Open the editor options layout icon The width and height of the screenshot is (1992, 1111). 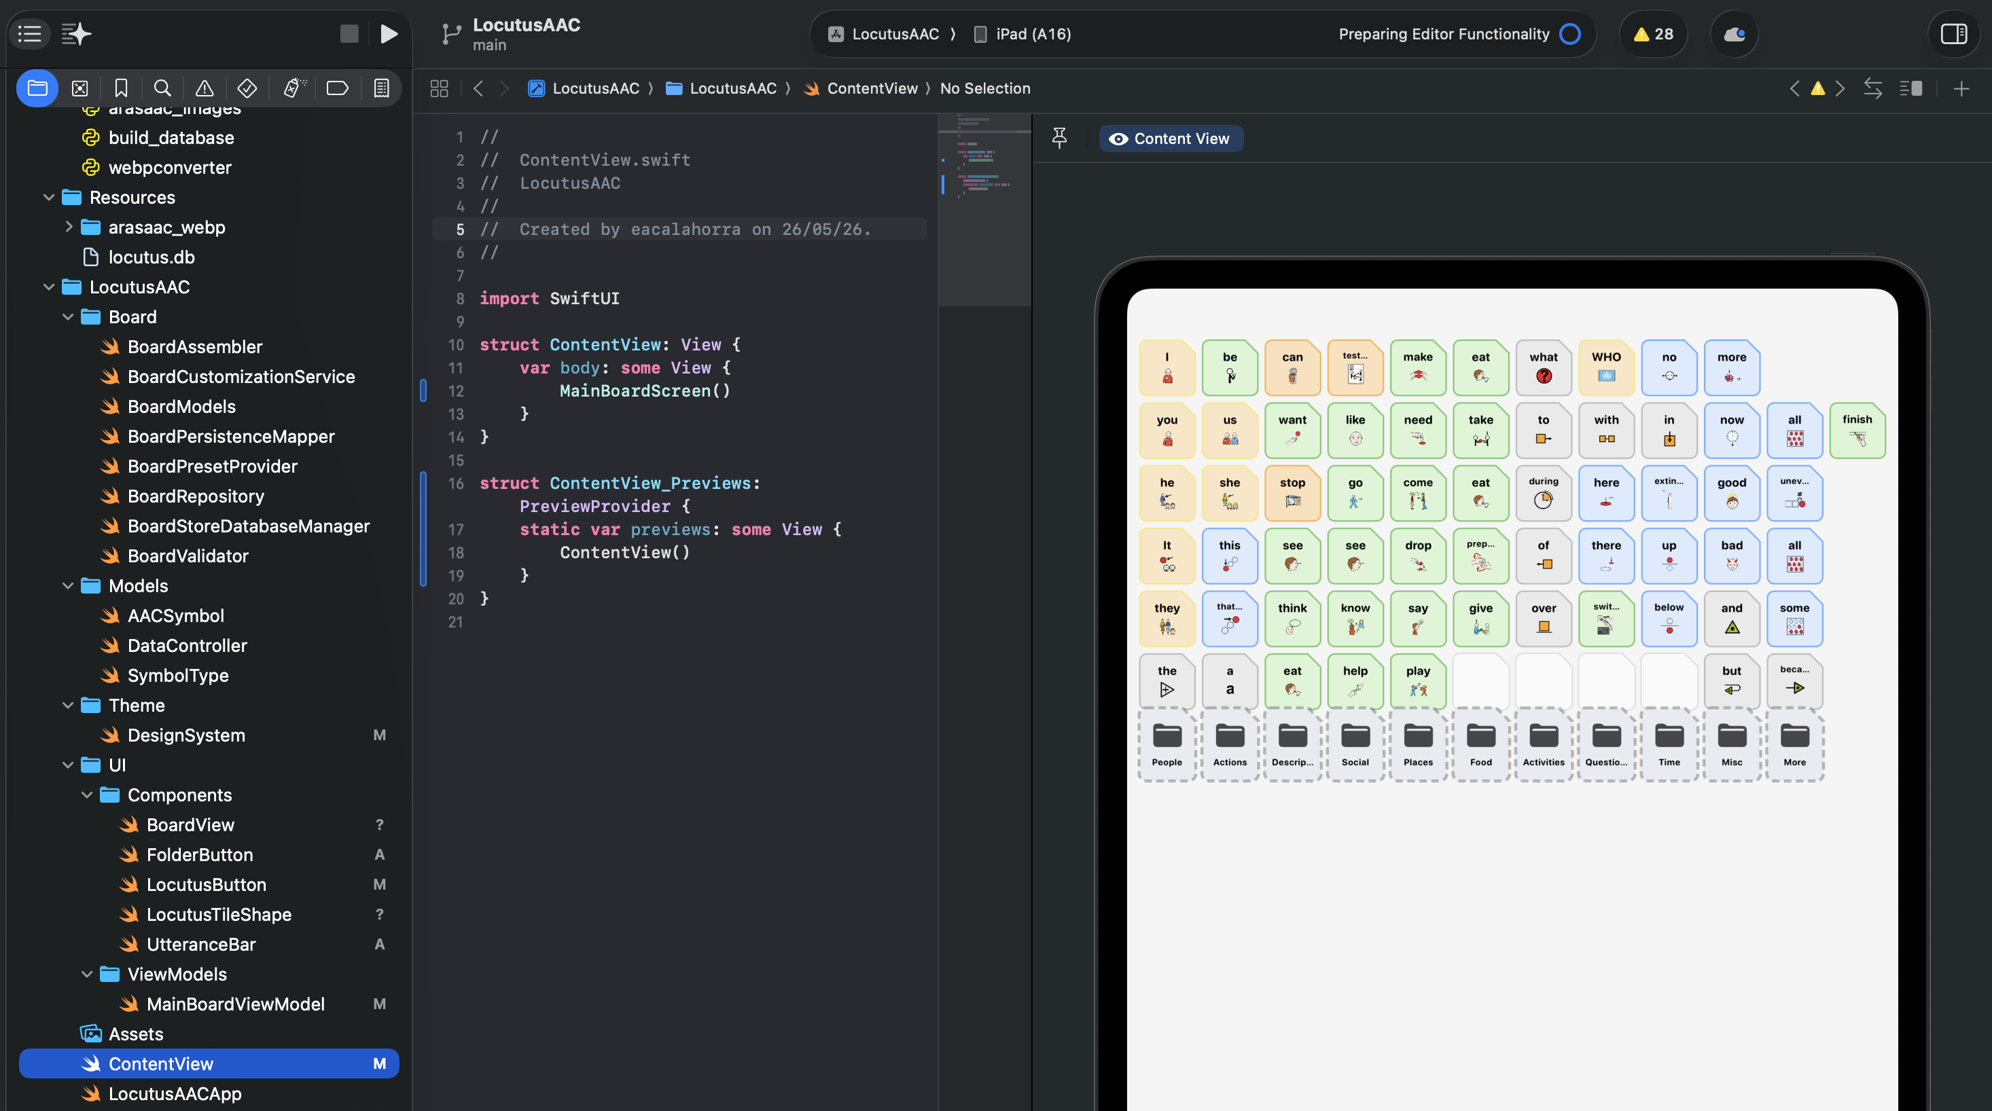[1910, 89]
